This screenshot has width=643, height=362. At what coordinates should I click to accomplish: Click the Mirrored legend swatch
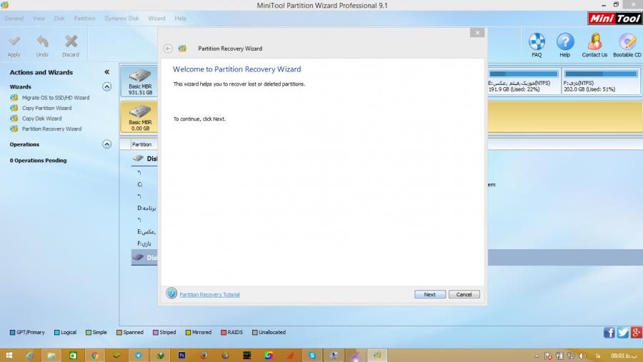[188, 333]
